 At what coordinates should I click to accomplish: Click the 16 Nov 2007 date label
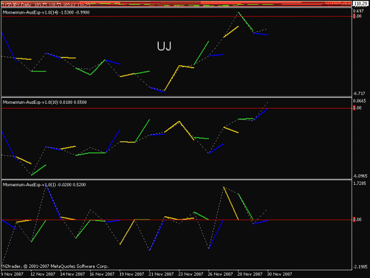coord(102,274)
